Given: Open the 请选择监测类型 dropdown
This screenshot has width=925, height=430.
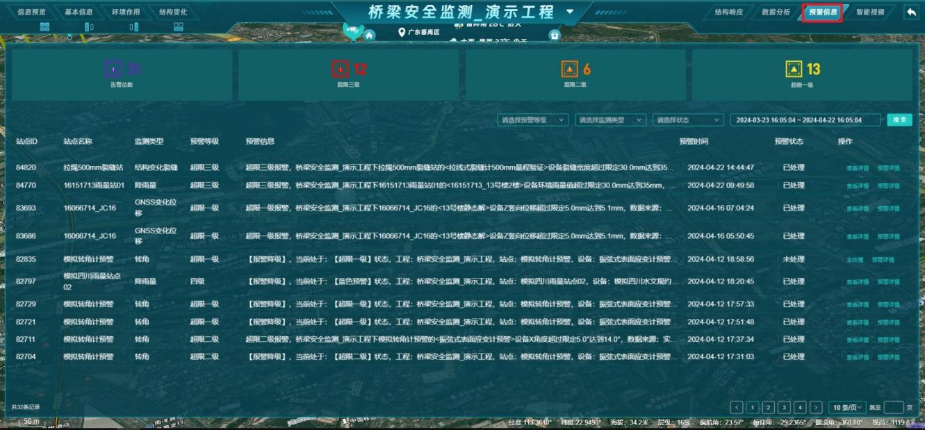Looking at the screenshot, I should tap(610, 120).
